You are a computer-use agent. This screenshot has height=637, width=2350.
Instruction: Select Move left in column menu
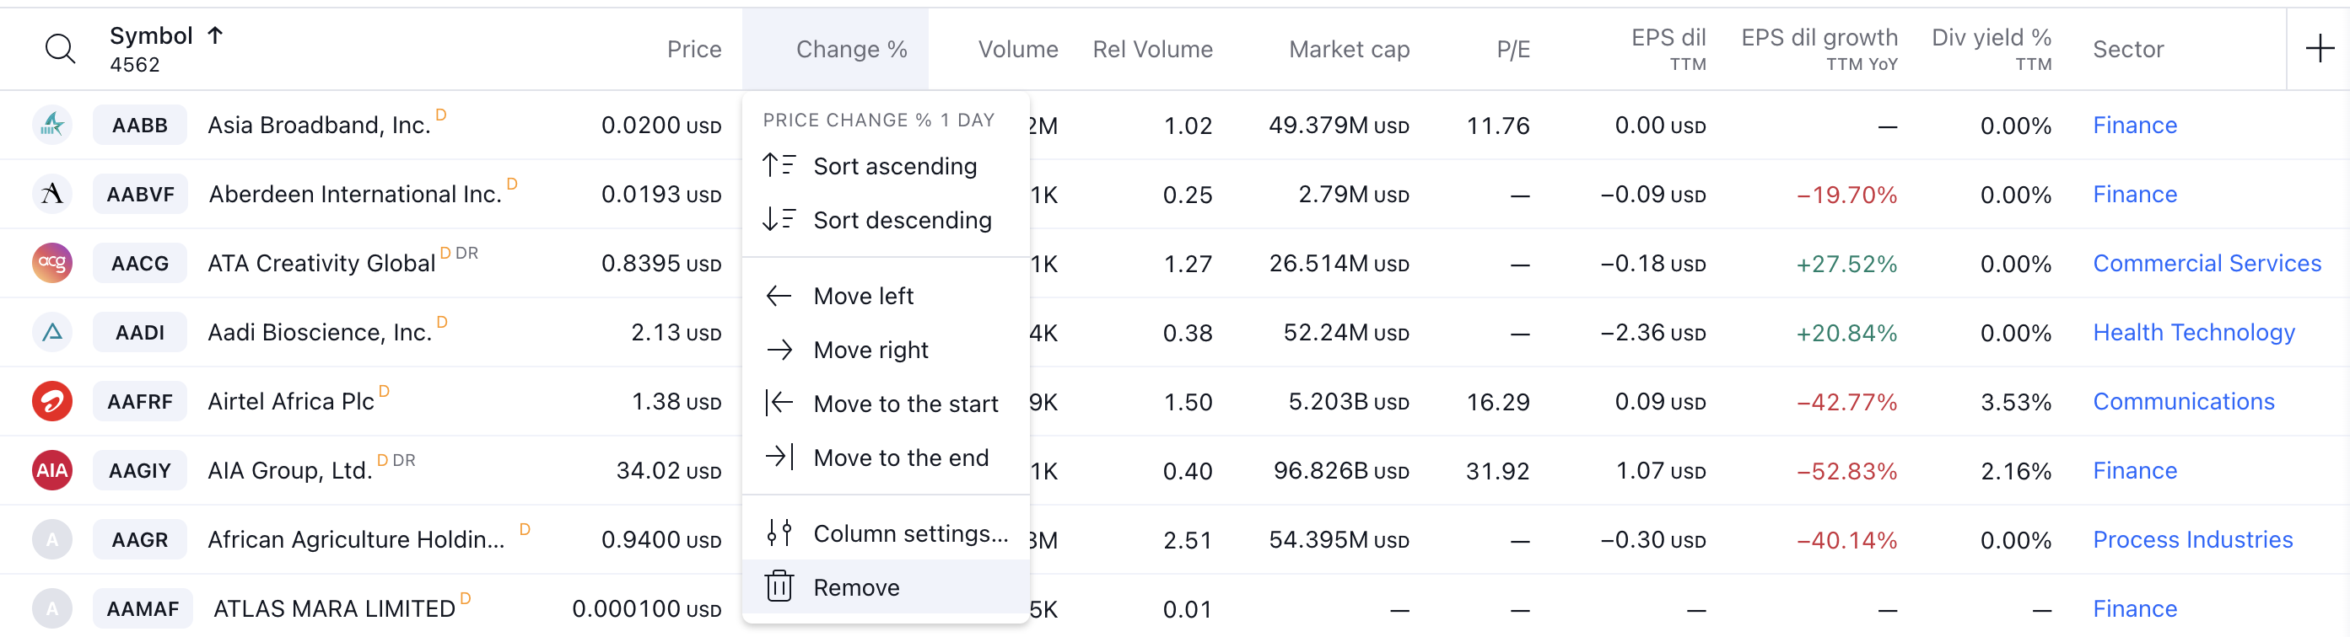tap(862, 297)
